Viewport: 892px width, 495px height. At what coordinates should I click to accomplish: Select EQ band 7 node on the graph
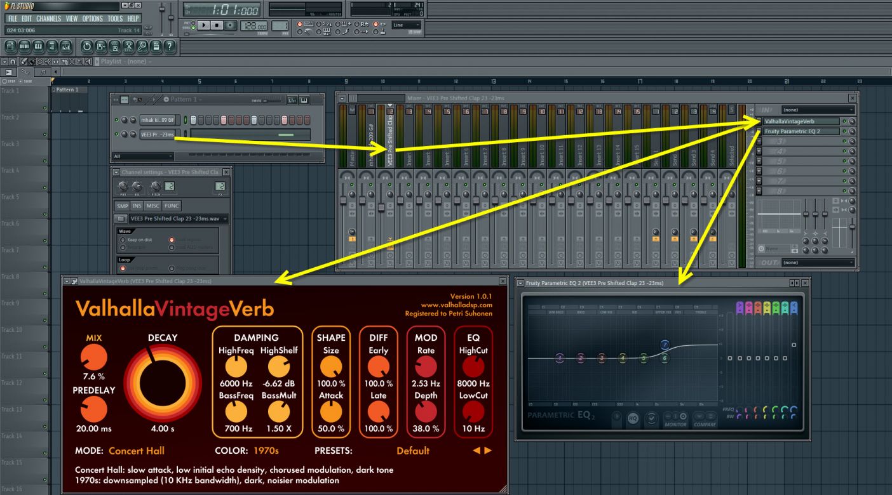point(665,345)
